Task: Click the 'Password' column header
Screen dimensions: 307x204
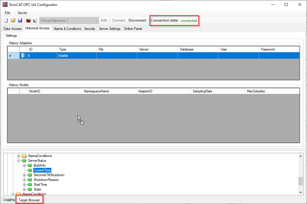Action: coord(279,49)
